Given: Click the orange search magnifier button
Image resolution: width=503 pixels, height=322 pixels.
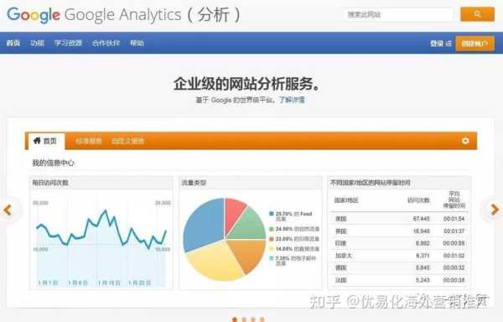Looking at the screenshot, I should point(477,14).
